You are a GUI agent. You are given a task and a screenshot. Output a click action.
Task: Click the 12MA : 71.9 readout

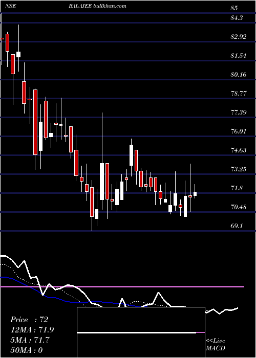pyautogui.click(x=32, y=330)
